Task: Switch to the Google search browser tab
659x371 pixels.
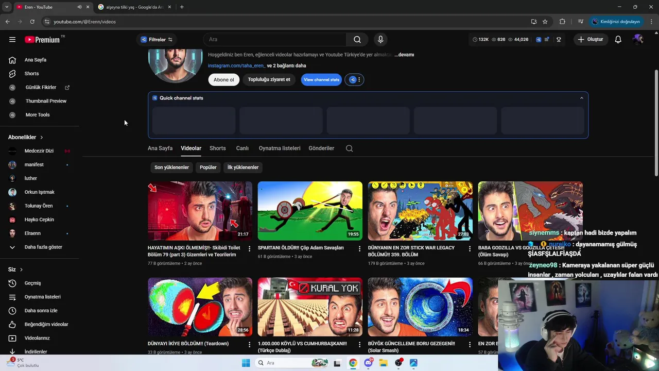Action: 134,7
